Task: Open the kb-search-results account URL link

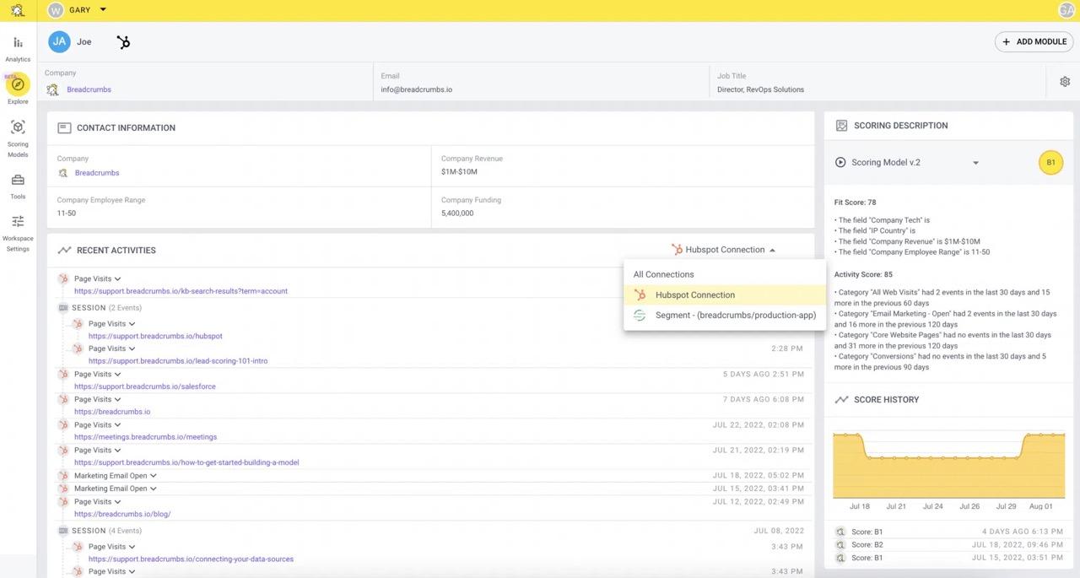Action: pyautogui.click(x=181, y=291)
